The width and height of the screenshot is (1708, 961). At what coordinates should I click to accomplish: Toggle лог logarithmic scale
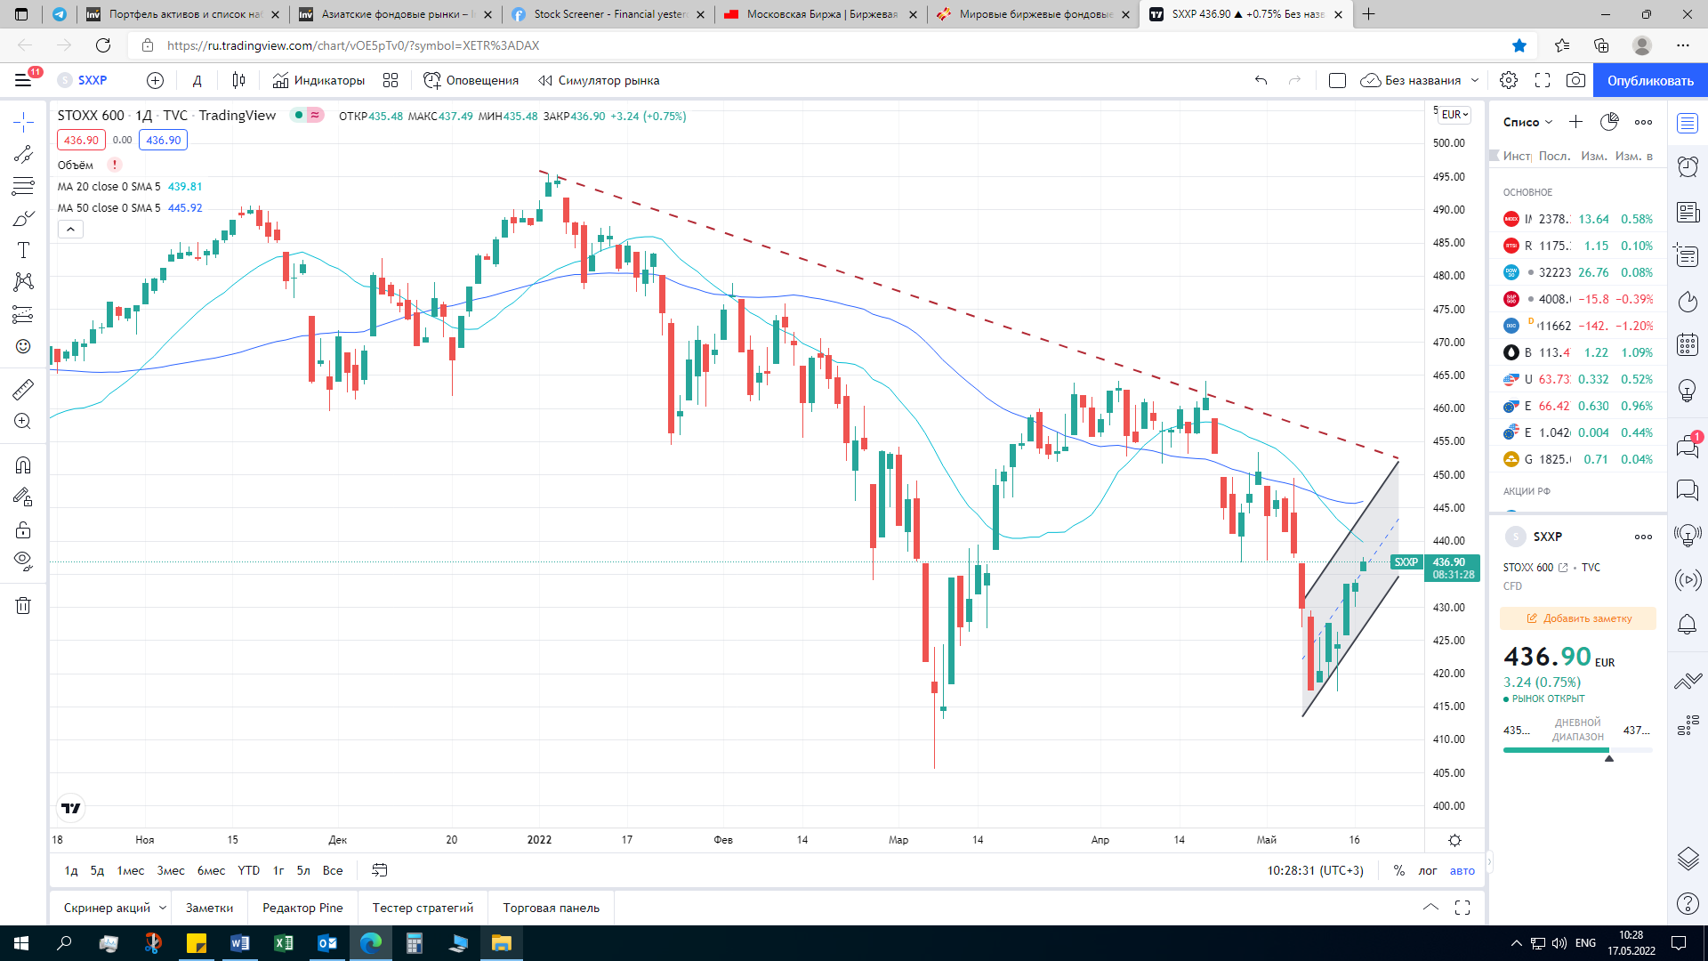(1428, 870)
